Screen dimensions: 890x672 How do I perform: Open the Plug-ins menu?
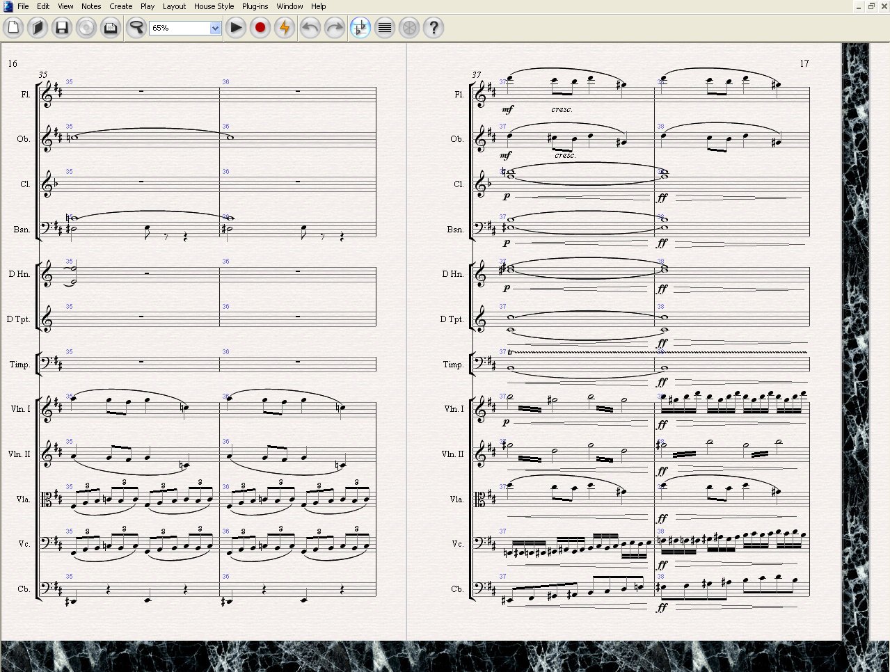pos(255,6)
